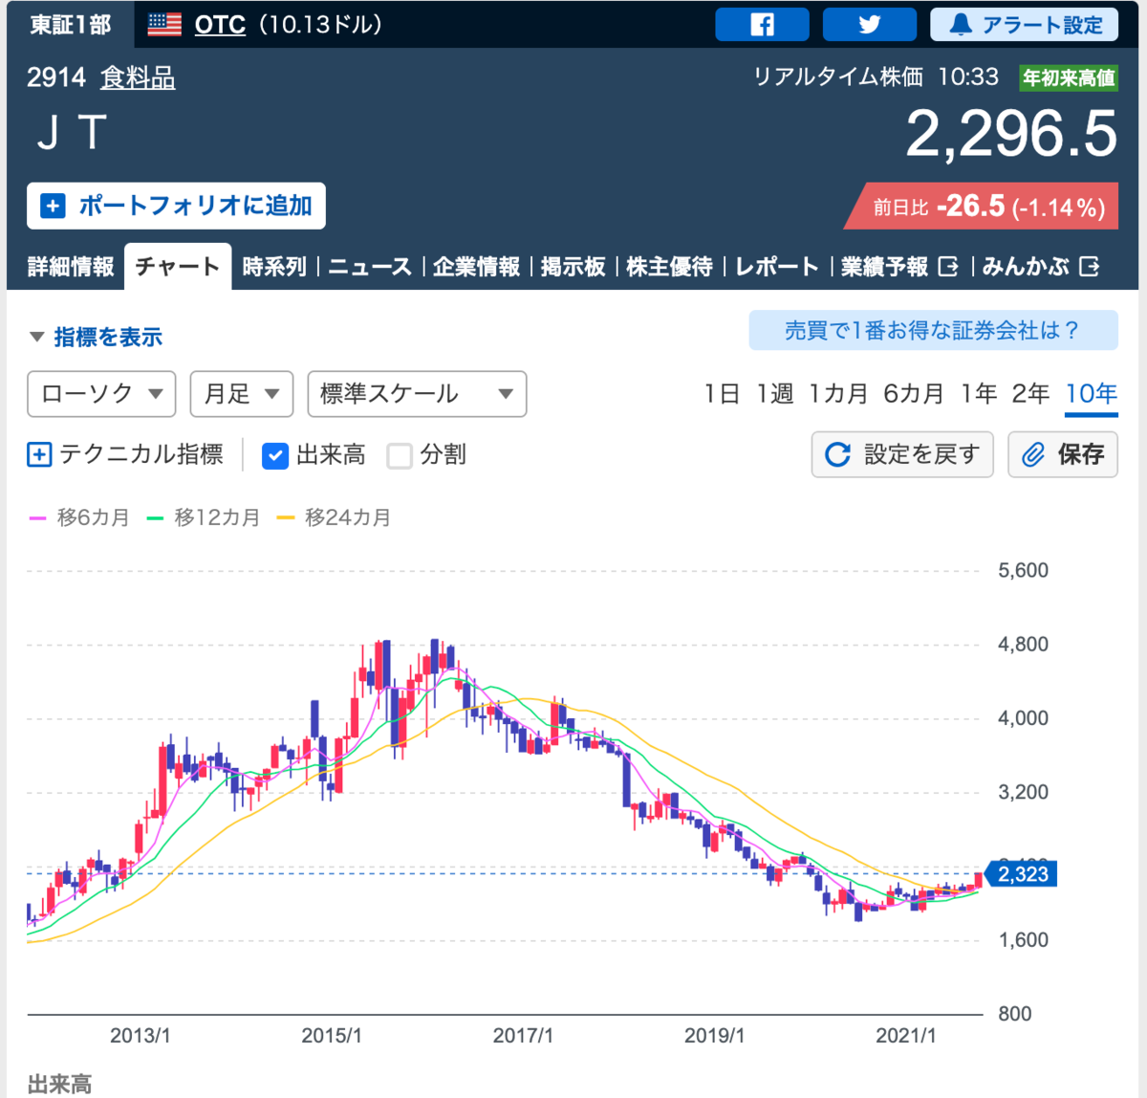The width and height of the screenshot is (1147, 1098).
Task: Click the 2017/1 axis label
Action: (x=523, y=1036)
